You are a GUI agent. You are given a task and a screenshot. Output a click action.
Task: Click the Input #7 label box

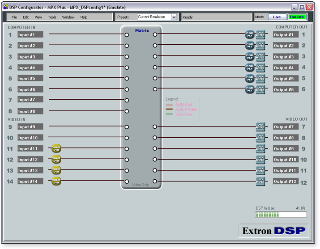30,100
